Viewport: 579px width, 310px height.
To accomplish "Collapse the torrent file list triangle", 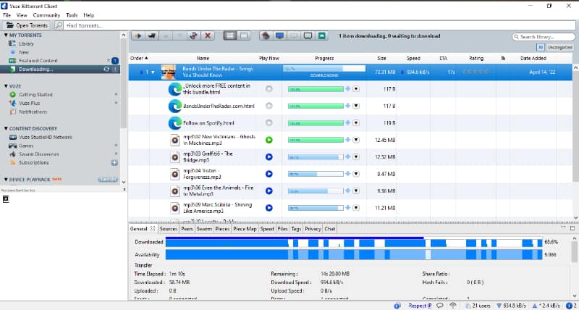I will click(x=153, y=72).
